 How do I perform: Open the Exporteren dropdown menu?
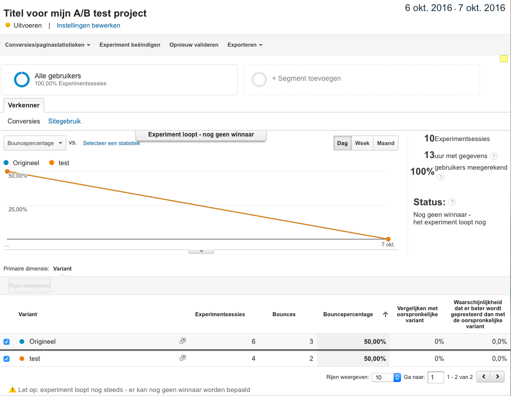[245, 45]
